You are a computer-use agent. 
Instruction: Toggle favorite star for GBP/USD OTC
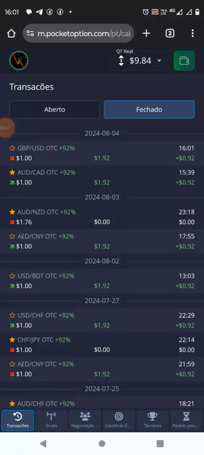point(12,148)
